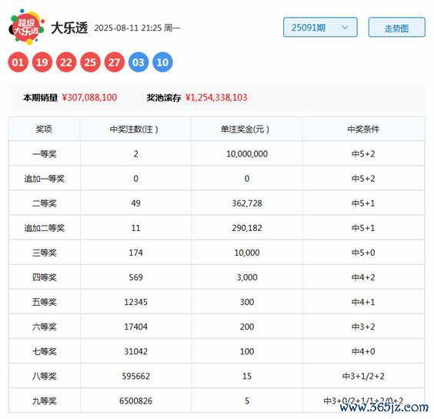Select red ball number 27
The image size is (434, 419).
coord(115,62)
